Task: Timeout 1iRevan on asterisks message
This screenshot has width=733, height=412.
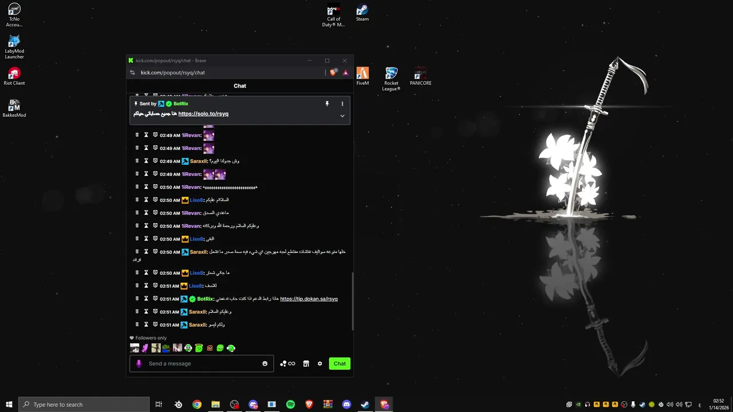Action: [x=146, y=187]
